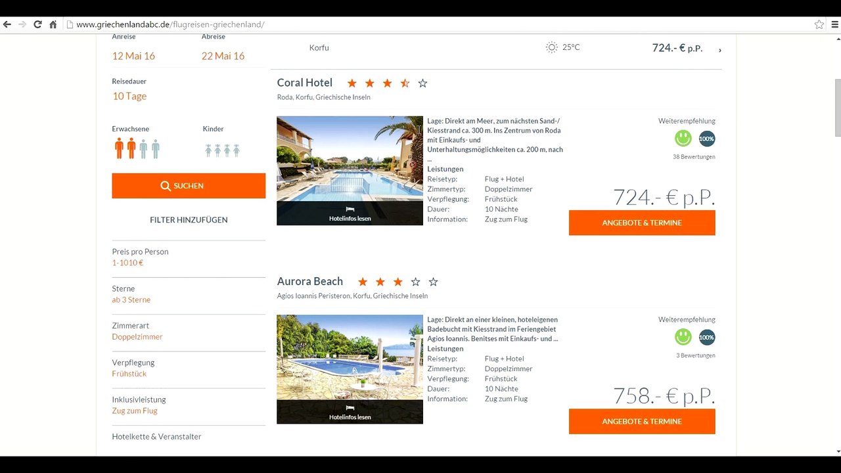The width and height of the screenshot is (841, 473).
Task: Expand the Preis pro Person filter
Action: click(x=189, y=257)
